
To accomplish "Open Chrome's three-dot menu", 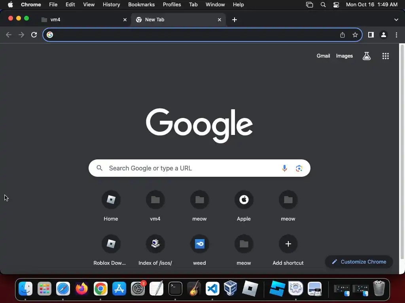I will click(x=396, y=35).
